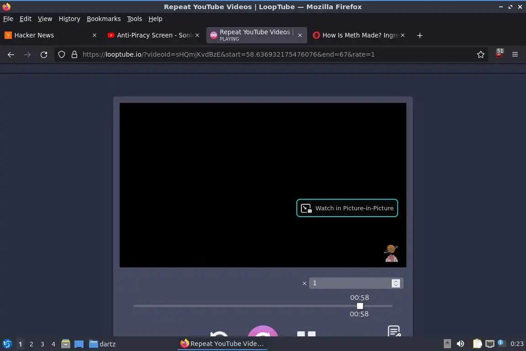The width and height of the screenshot is (526, 351).
Task: Go back to the previous page
Action: click(11, 54)
